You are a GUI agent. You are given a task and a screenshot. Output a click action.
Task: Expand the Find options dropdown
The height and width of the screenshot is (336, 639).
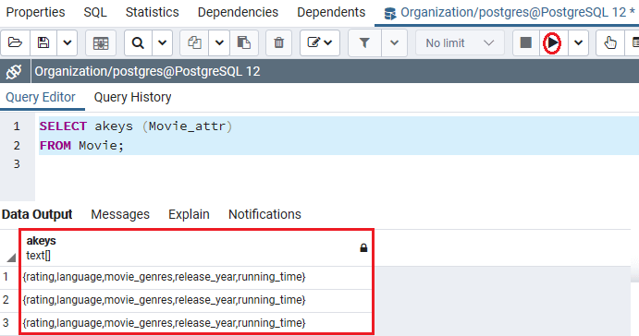click(162, 42)
